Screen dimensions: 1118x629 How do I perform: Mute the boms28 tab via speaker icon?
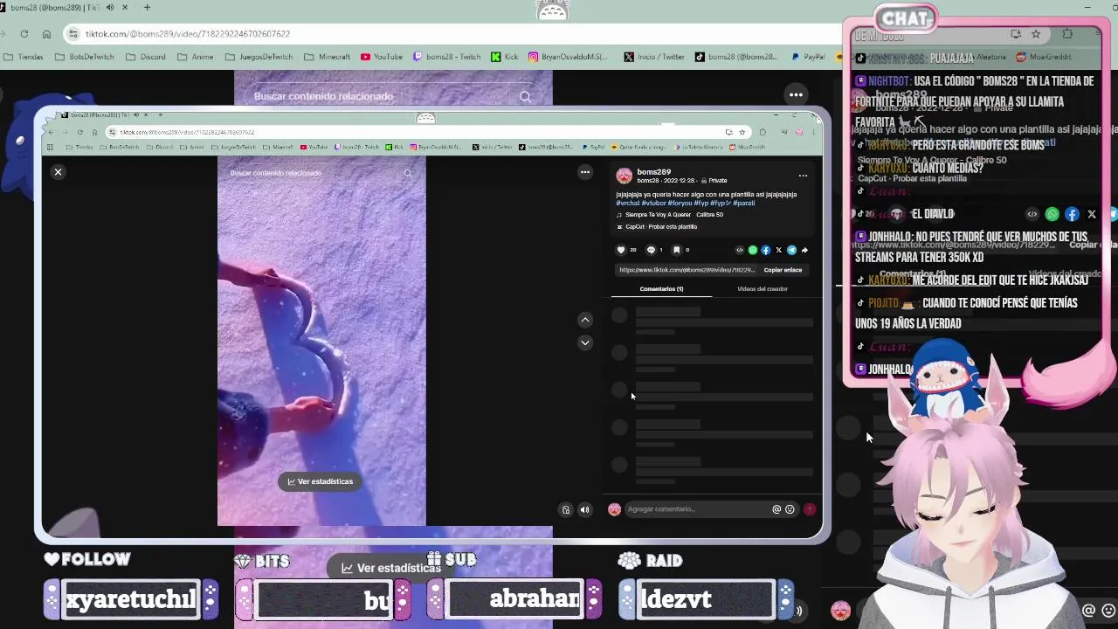(109, 7)
